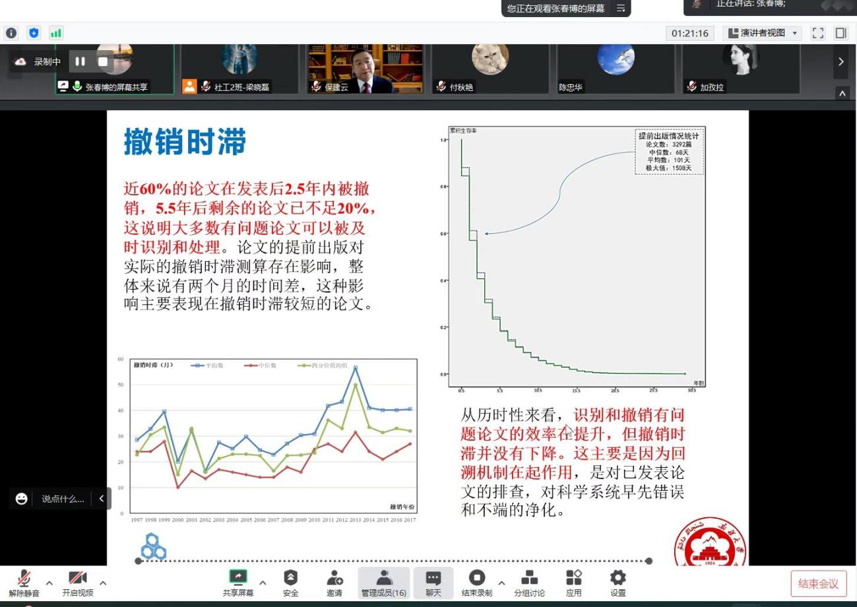The height and width of the screenshot is (607, 857).
Task: Click the 四分位值均值 legend entry
Action: tap(321, 365)
